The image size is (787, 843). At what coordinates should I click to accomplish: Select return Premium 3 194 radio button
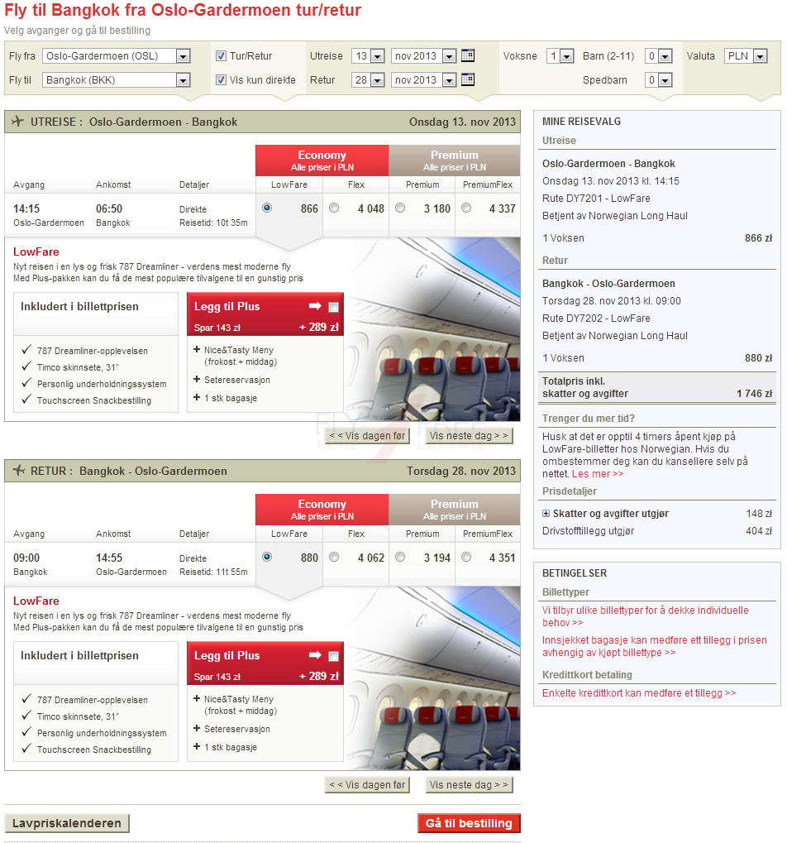pos(400,557)
